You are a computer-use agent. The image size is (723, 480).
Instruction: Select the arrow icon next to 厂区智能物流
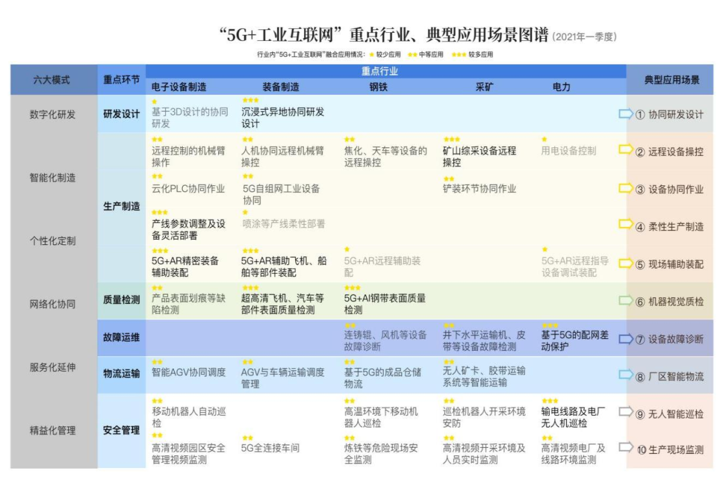tap(625, 376)
